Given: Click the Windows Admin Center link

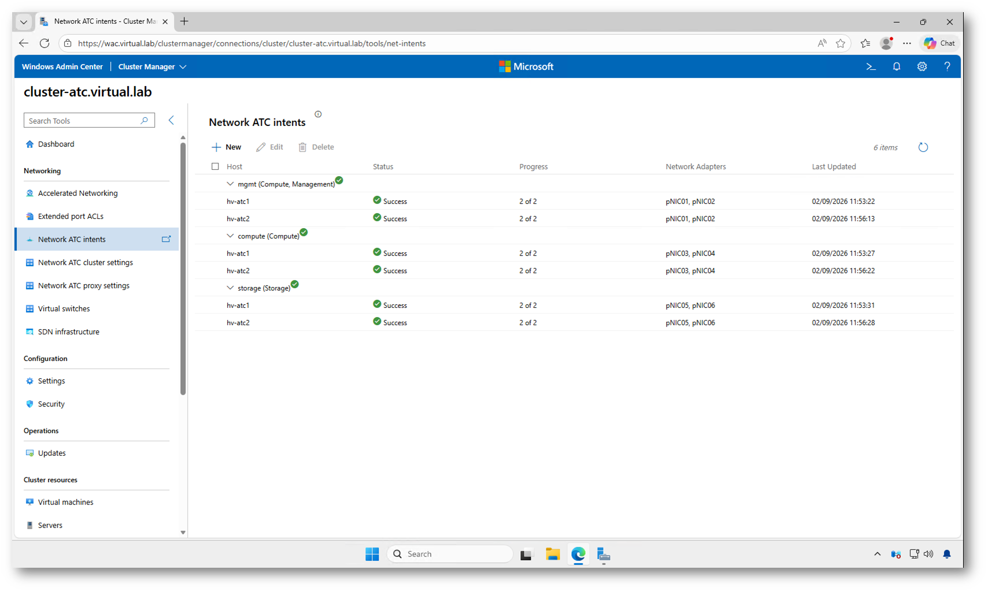Looking at the screenshot, I should 62,67.
